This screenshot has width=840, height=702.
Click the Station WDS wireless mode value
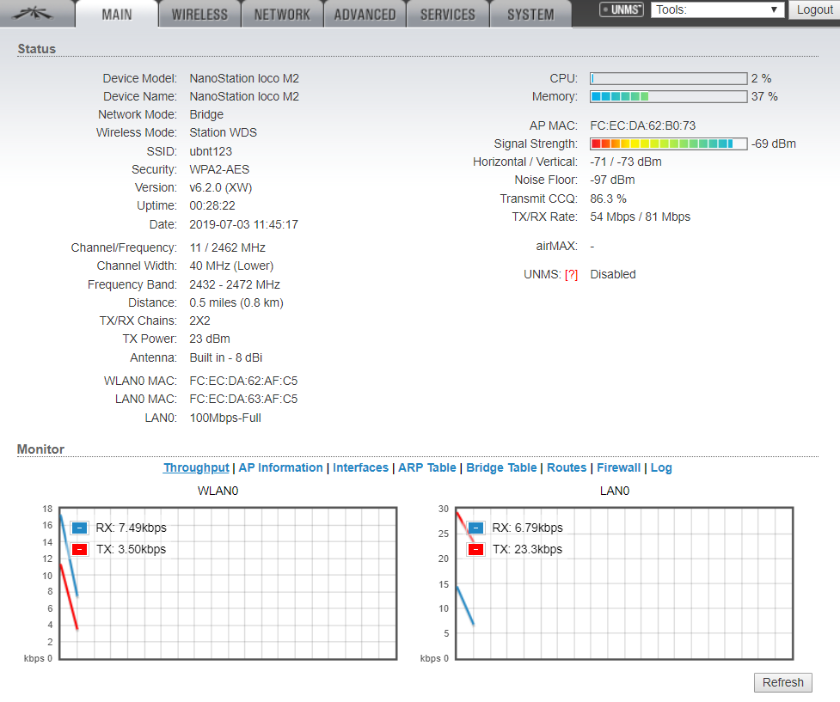pos(224,133)
